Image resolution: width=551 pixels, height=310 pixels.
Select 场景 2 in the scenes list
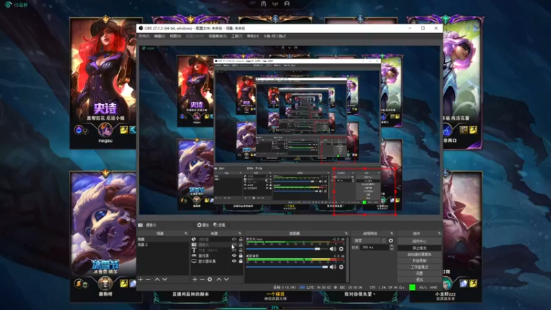pos(163,245)
